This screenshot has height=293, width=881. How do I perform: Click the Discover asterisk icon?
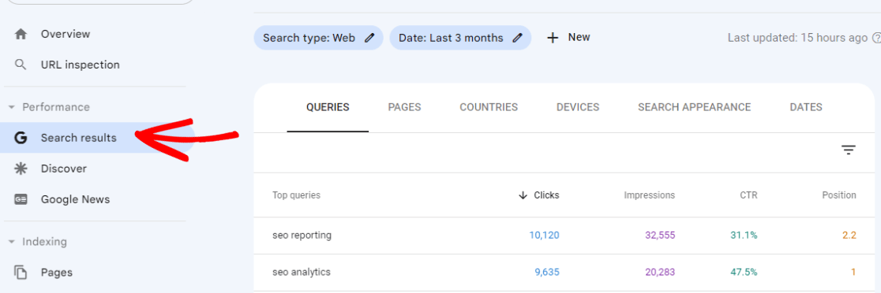click(21, 169)
